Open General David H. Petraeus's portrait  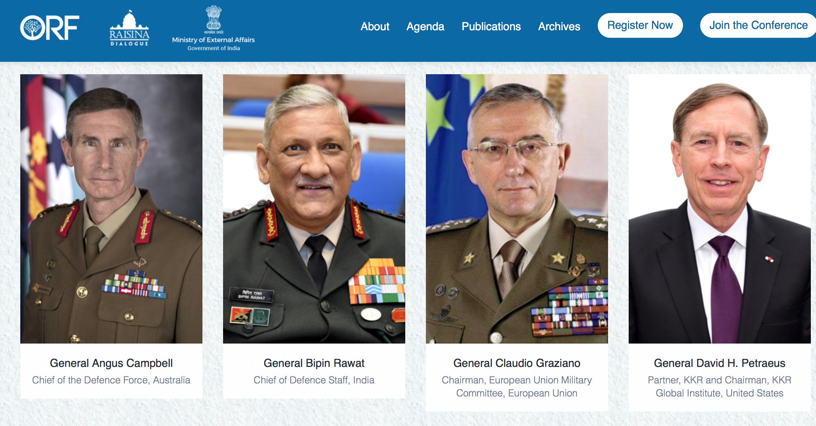pos(720,209)
